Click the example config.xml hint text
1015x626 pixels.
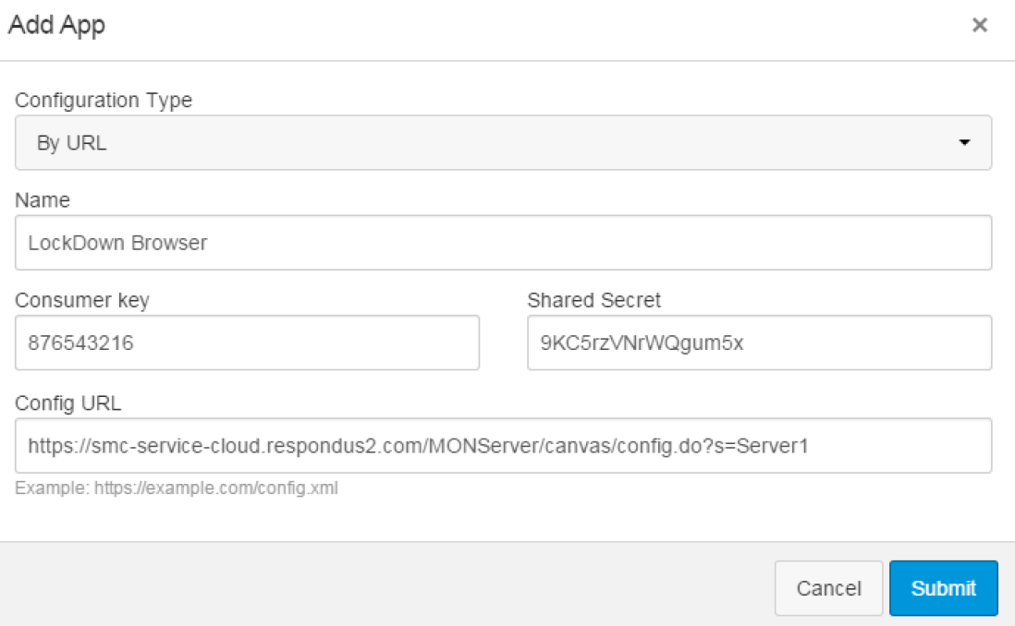click(176, 488)
